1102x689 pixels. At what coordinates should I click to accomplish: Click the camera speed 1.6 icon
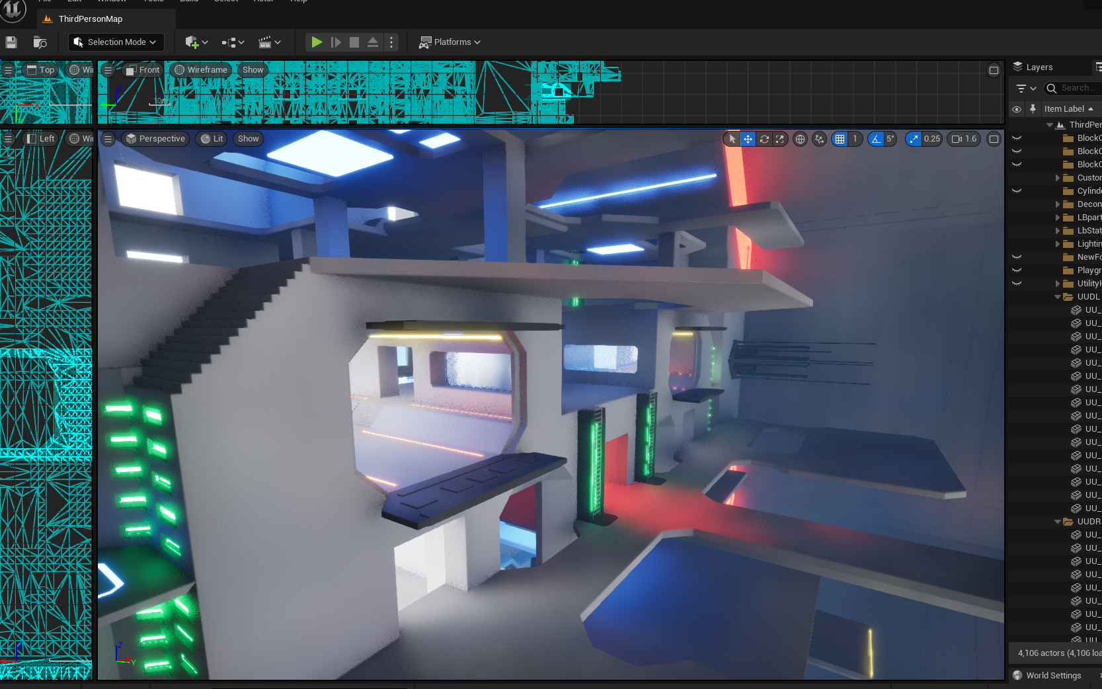pos(957,139)
